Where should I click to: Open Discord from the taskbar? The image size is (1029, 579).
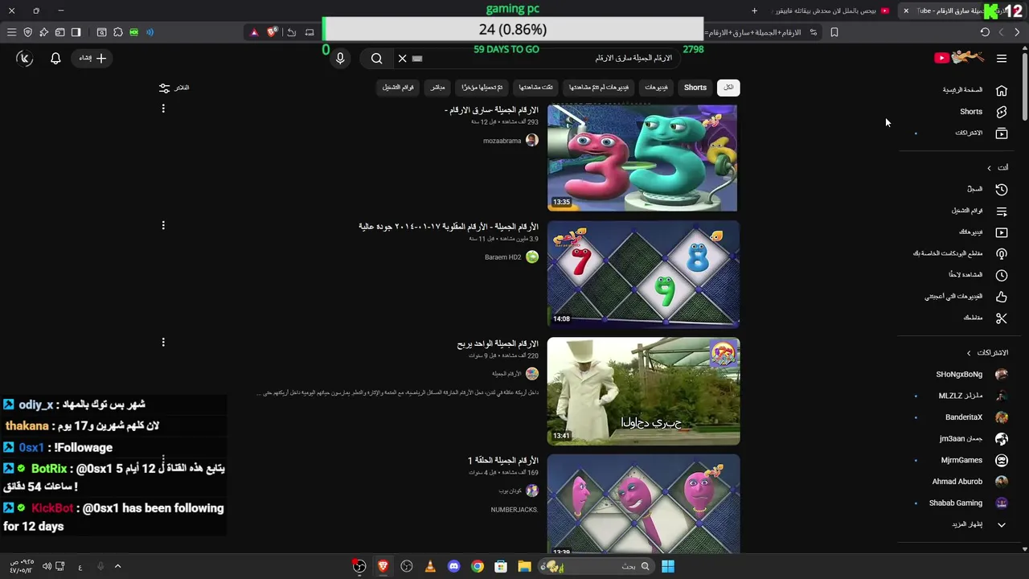(x=453, y=566)
